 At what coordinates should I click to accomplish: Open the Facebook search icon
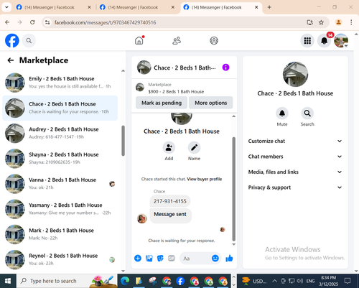29,41
